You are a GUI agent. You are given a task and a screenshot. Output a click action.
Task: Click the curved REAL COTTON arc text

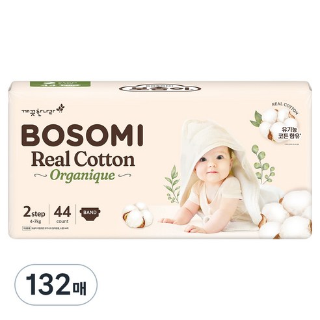point(286,108)
